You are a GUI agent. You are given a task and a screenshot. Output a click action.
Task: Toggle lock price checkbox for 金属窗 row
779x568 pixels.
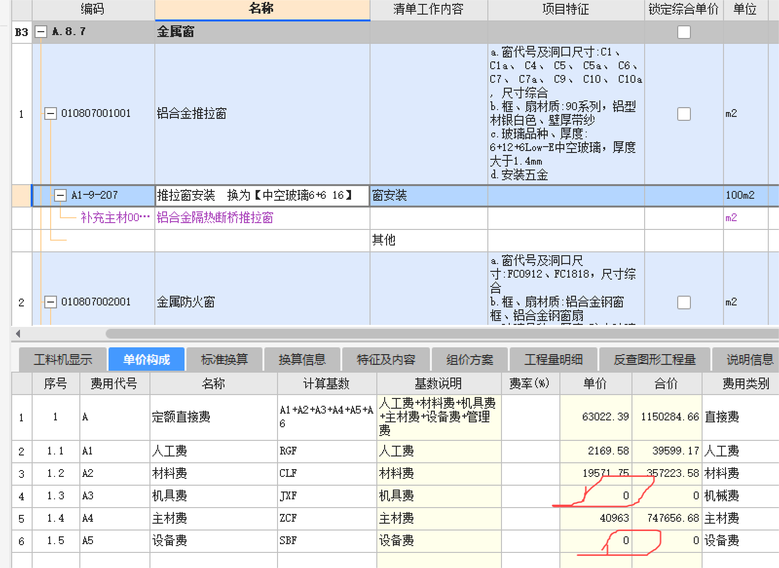pyautogui.click(x=684, y=32)
